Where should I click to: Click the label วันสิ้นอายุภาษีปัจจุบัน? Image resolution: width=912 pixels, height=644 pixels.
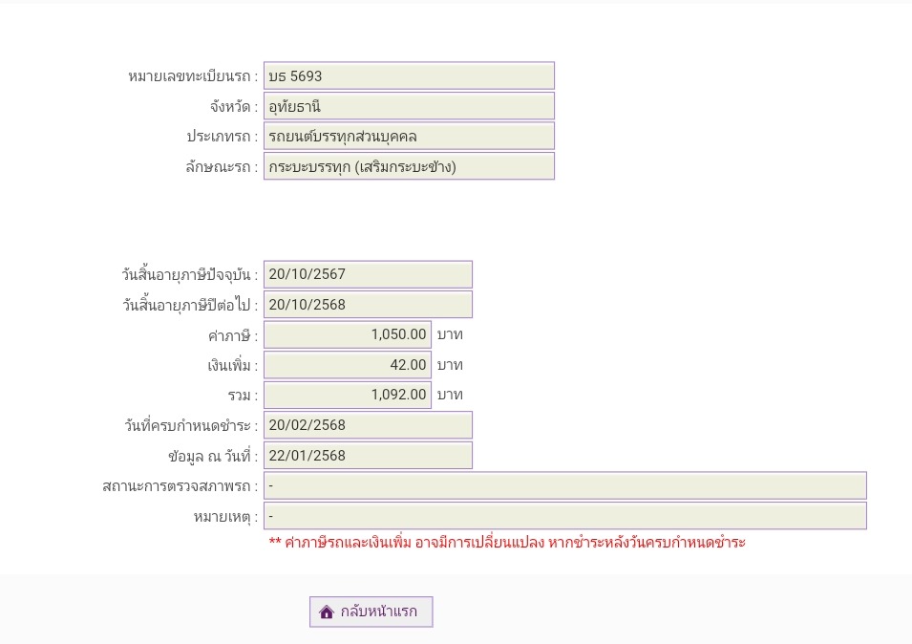[190, 274]
